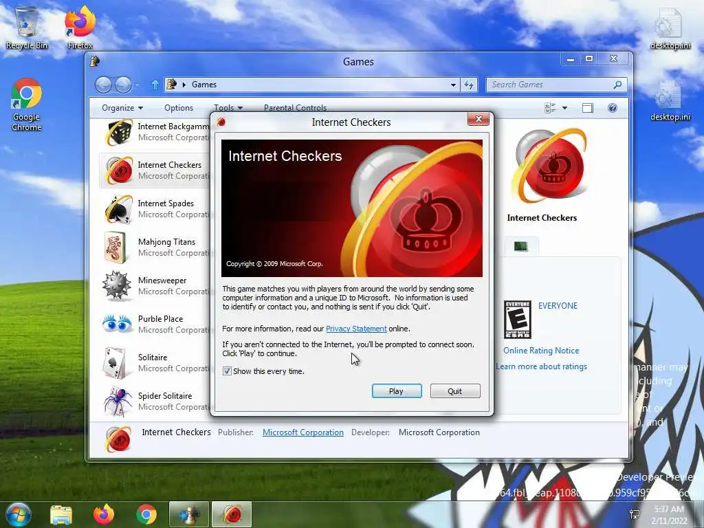
Task: Click the EVERYONE rating link
Action: click(558, 306)
